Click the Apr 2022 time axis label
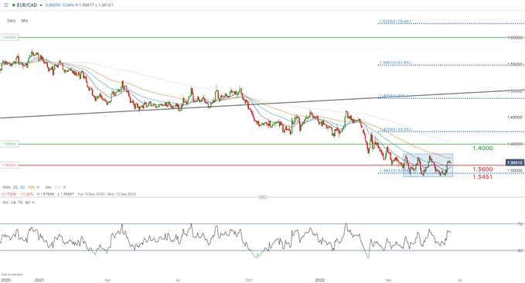Image resolution: width=525 pixels, height=283 pixels. tap(388, 280)
